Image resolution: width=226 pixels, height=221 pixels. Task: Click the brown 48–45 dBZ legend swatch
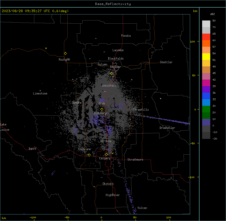click(206, 70)
